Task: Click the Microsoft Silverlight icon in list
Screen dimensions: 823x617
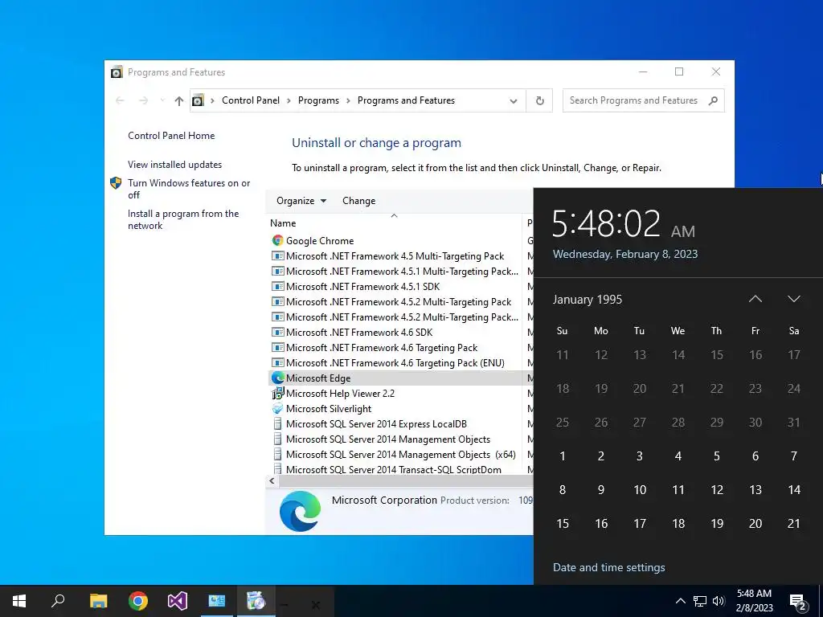Action: click(277, 408)
